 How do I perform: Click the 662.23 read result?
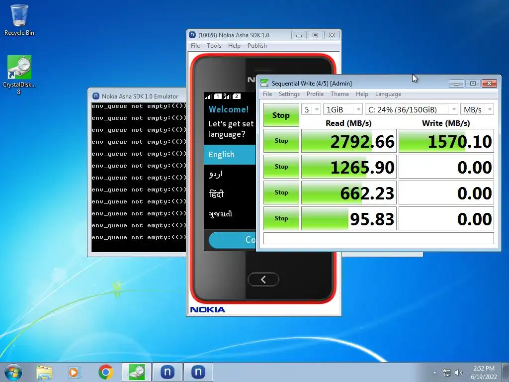[x=349, y=192]
